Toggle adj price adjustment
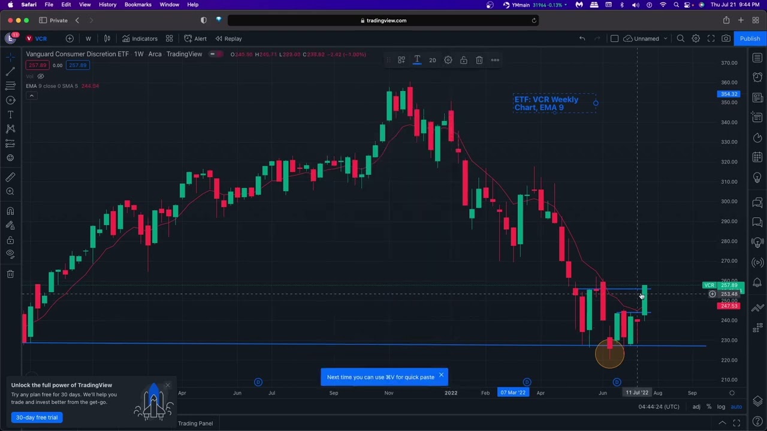The height and width of the screenshot is (431, 767). coord(696,407)
